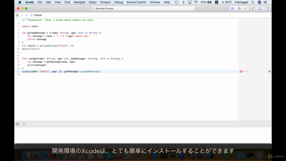Open Spotlight search
Image resolution: width=286 pixels, height=161 pixels.
pos(252,2)
